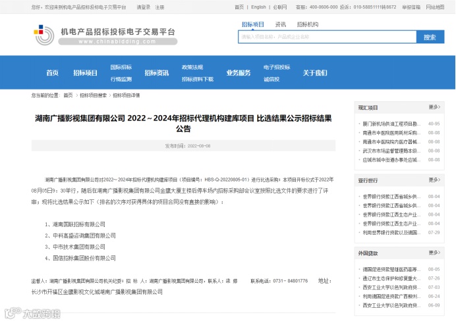Open 业务服务 navigation item
Screen dimensions: 456x323
[239, 73]
